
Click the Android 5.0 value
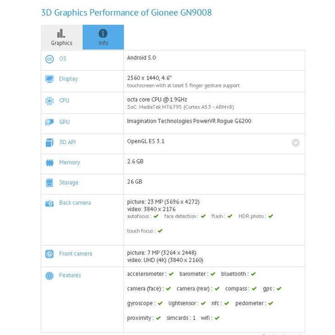coord(141,58)
